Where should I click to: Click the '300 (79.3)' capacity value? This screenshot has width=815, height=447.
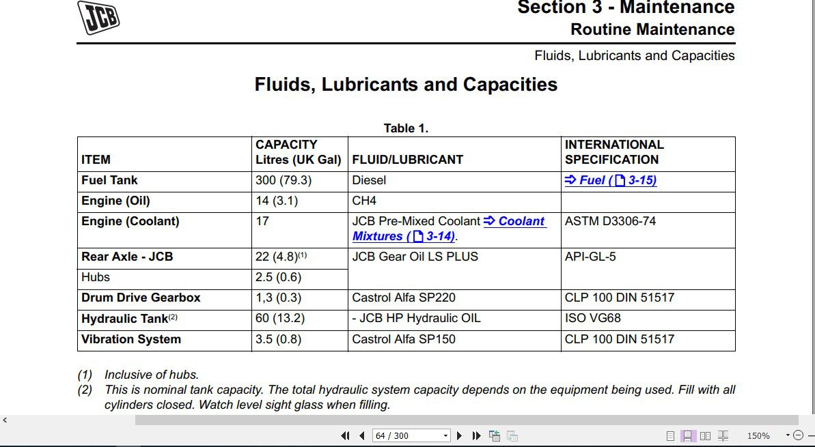tap(284, 181)
